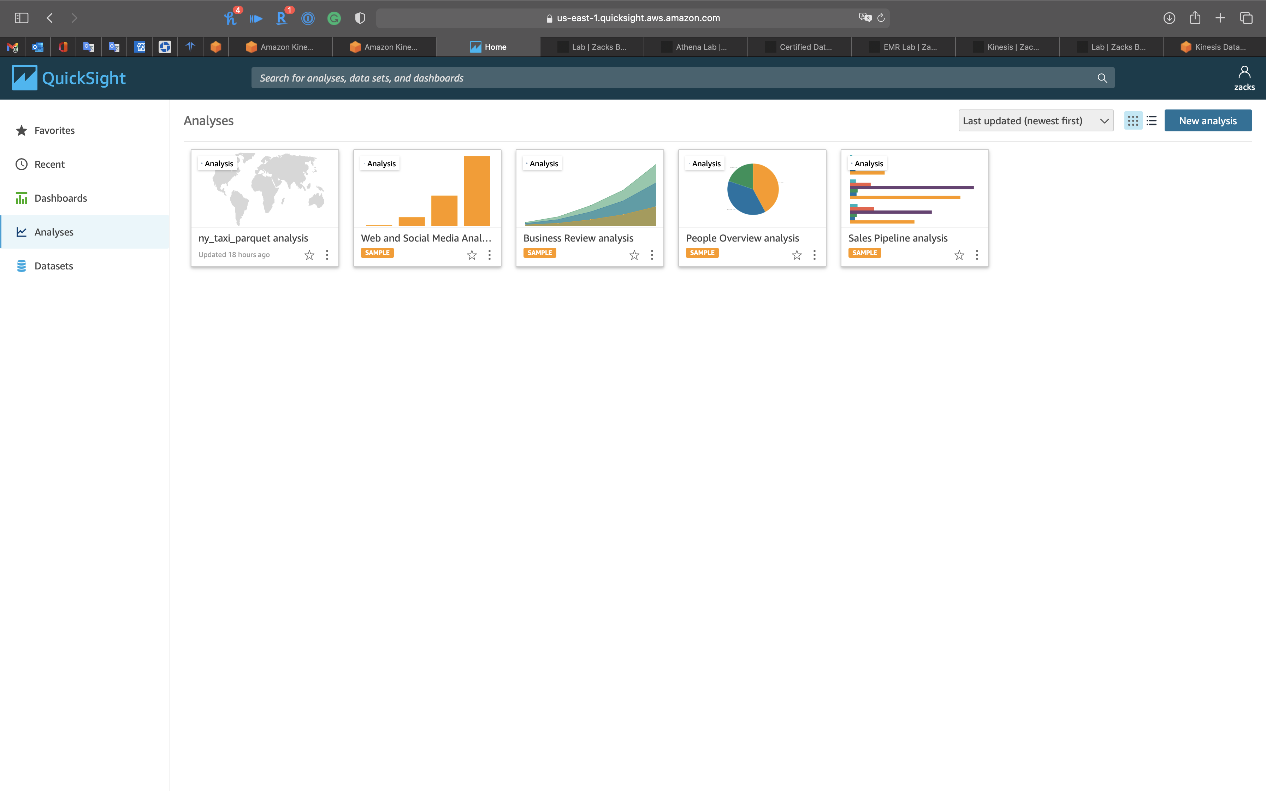Click New analysis button
Image resolution: width=1266 pixels, height=791 pixels.
[x=1207, y=121]
